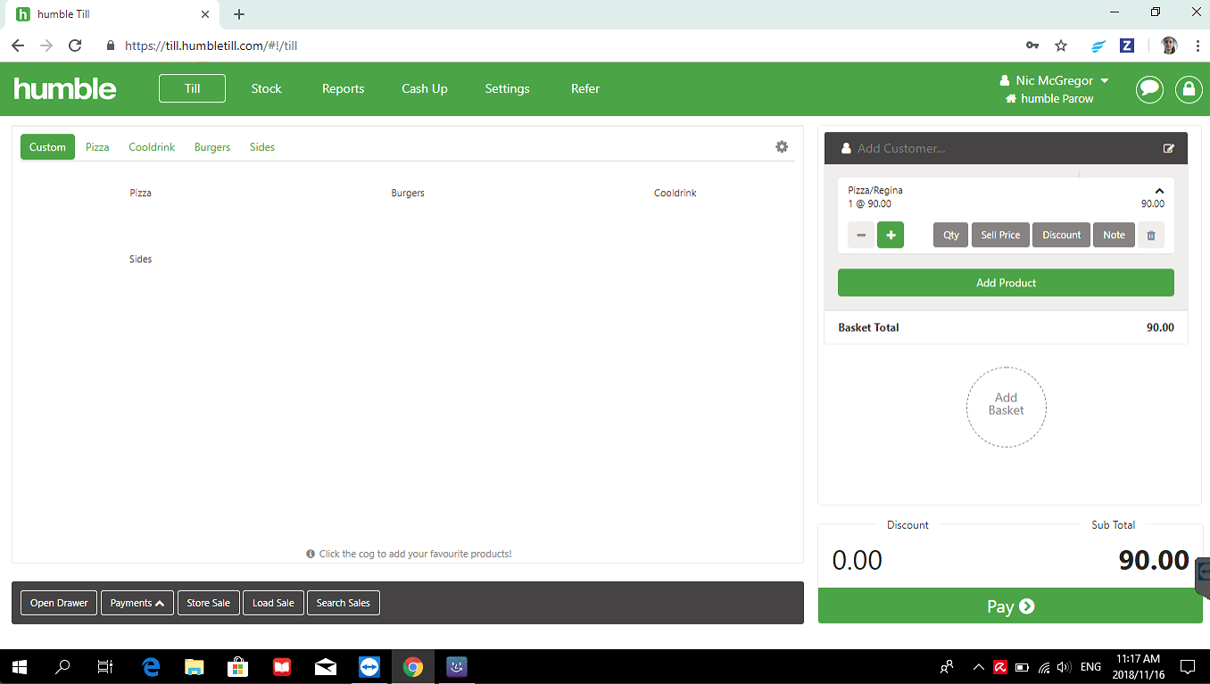Open Mail app from taskbar

[325, 666]
